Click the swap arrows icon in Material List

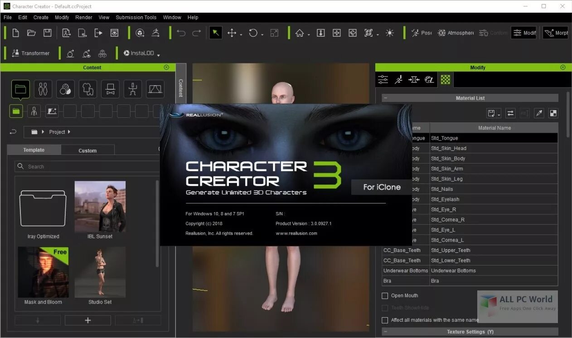[510, 113]
